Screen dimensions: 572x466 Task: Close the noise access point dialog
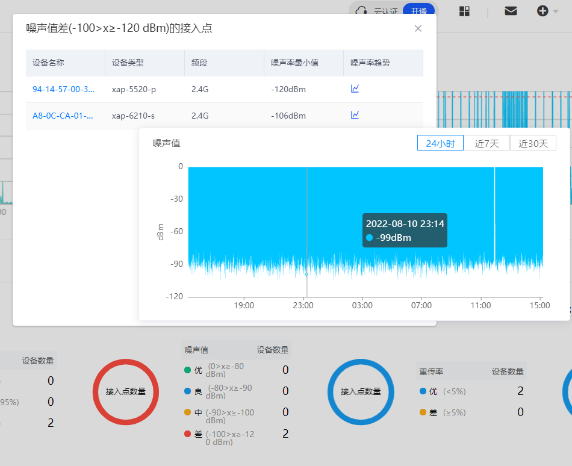(x=418, y=28)
